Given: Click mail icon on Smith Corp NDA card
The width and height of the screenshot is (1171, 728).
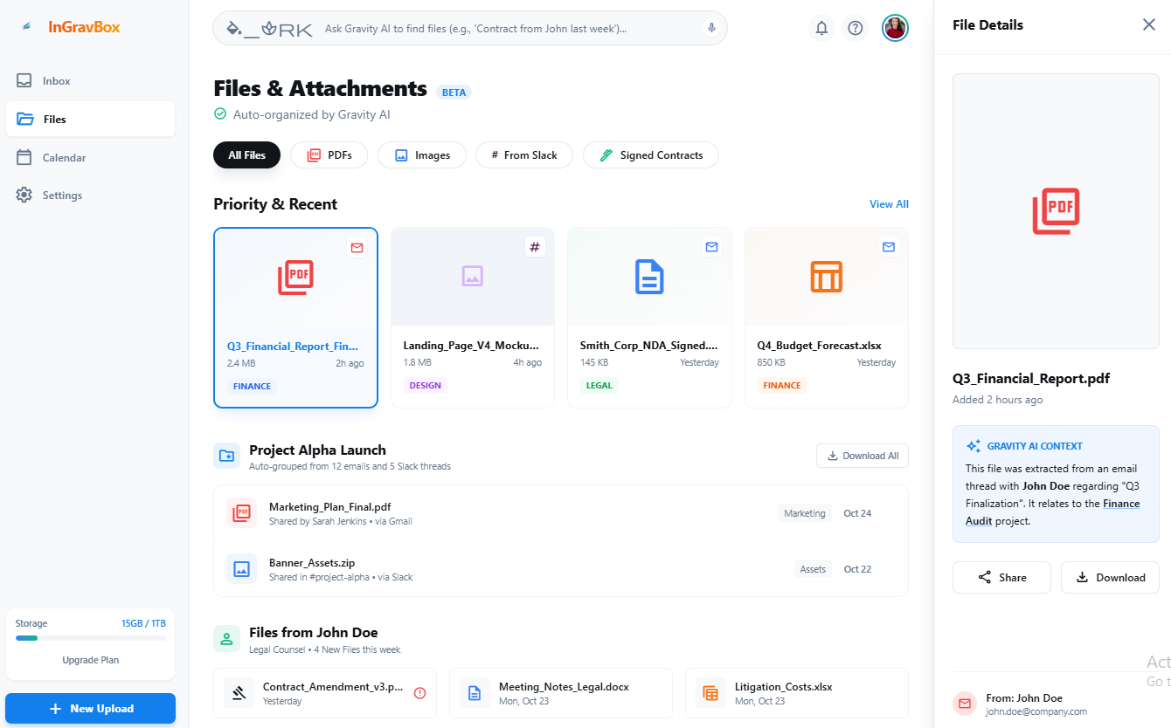Looking at the screenshot, I should 711,247.
